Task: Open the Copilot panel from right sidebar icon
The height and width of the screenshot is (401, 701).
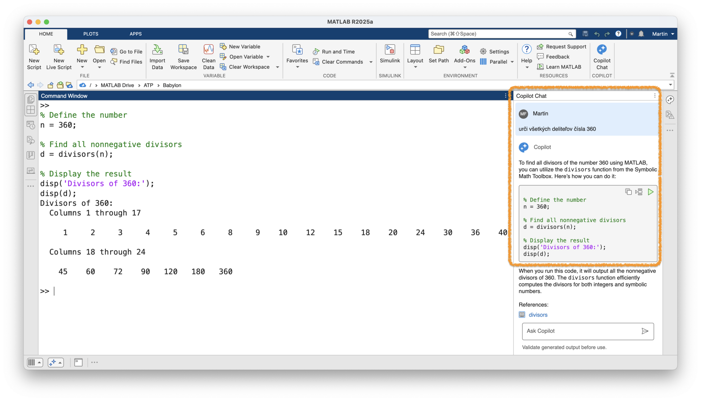Action: pyautogui.click(x=670, y=99)
